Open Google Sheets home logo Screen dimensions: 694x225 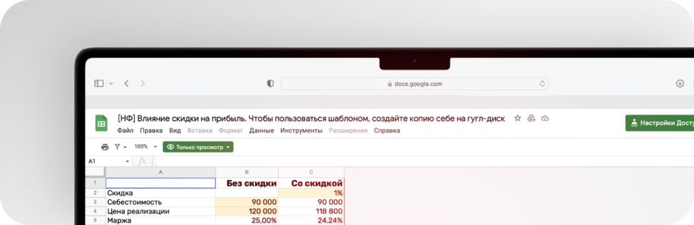(101, 123)
